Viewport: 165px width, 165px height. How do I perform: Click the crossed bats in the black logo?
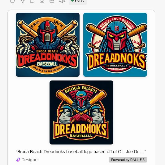(x=81, y=99)
